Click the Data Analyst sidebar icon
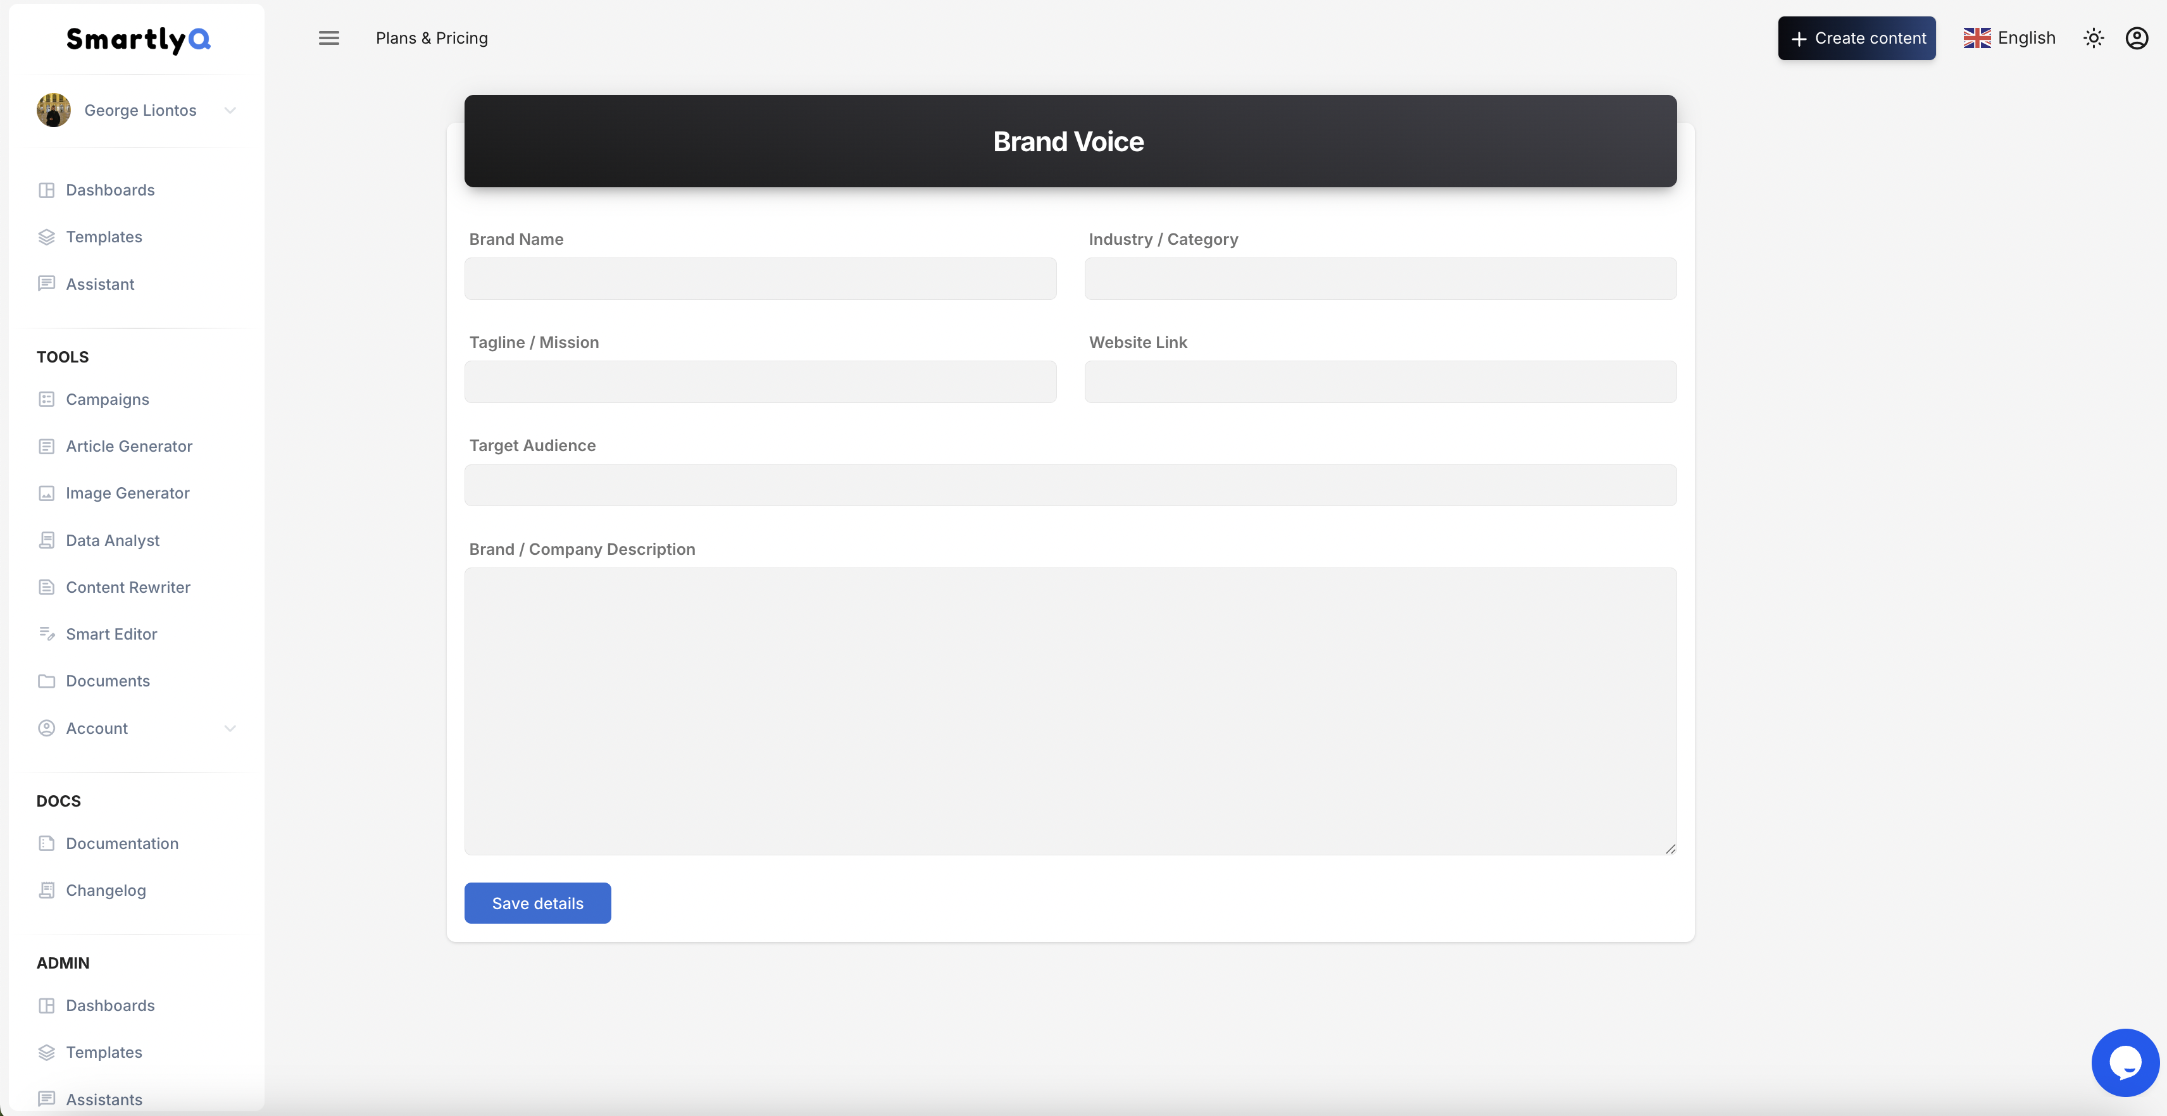The height and width of the screenshot is (1116, 2167). [x=47, y=541]
